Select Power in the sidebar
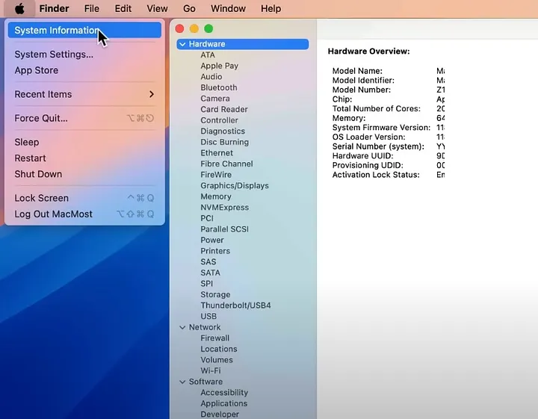The width and height of the screenshot is (538, 419). coord(212,240)
